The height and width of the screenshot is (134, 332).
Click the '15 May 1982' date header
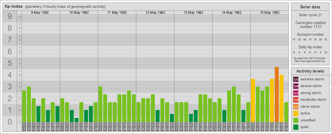tap(269, 13)
